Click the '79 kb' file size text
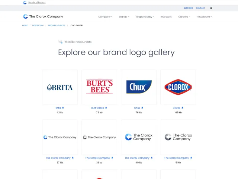238x179 pixels. 99,113
